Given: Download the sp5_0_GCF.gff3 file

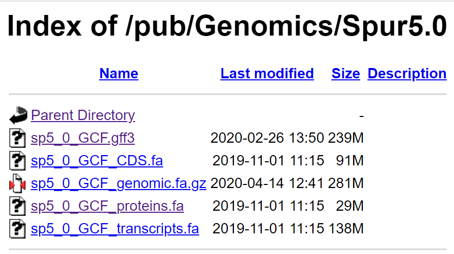Looking at the screenshot, I should coord(83,138).
